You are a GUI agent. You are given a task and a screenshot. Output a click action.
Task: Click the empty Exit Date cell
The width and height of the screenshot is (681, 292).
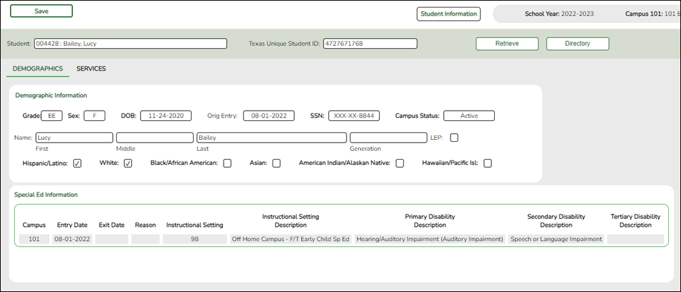[x=111, y=239]
